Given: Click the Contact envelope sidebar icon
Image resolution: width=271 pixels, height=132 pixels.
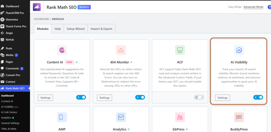Looking at the screenshot, I should [2, 82].
